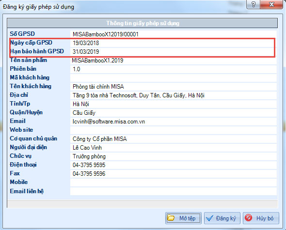The width and height of the screenshot is (286, 230).
Task: Click the Địa chỉ label
Action: pos(19,95)
